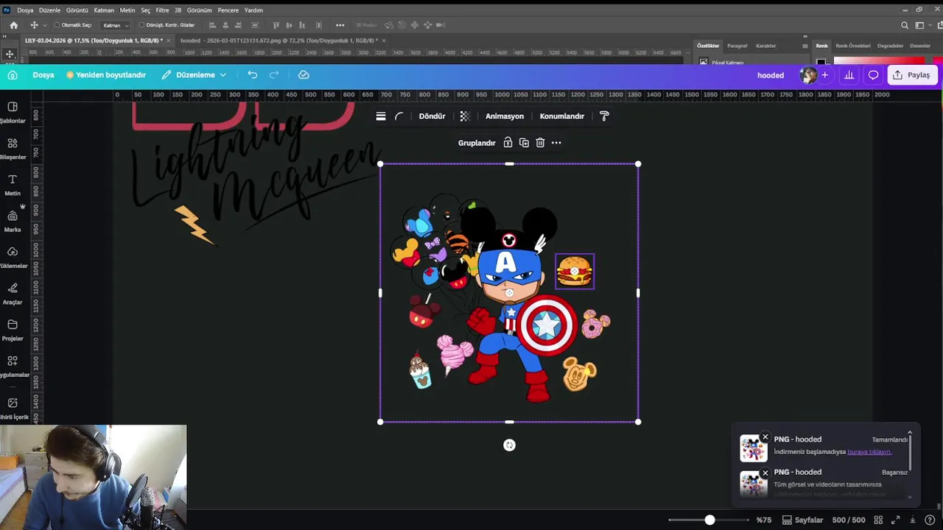Open the Katman dropdown in Photoshop options
The image size is (943, 530).
(116, 25)
